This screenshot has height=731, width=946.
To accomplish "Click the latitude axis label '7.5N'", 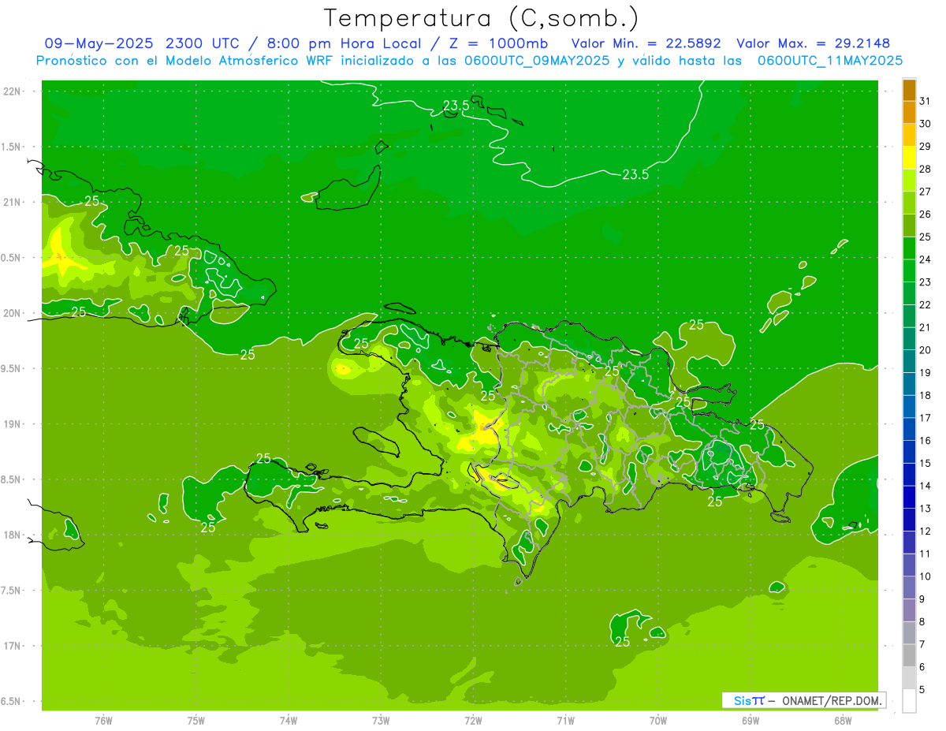I will tap(12, 591).
